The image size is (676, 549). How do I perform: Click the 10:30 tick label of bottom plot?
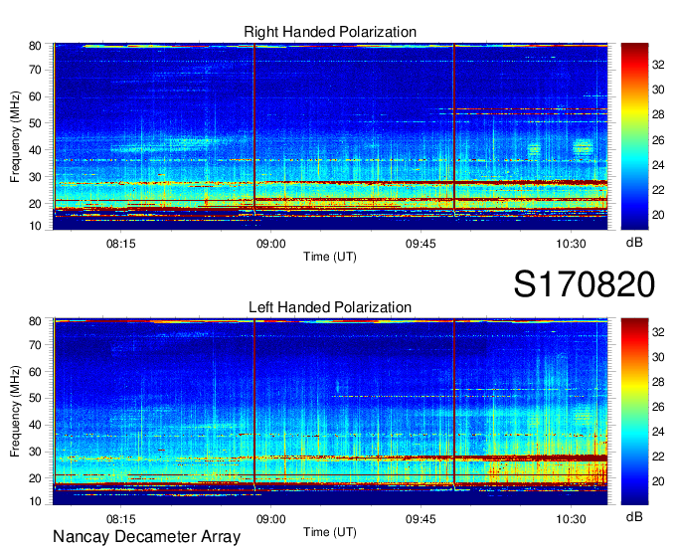point(571,519)
